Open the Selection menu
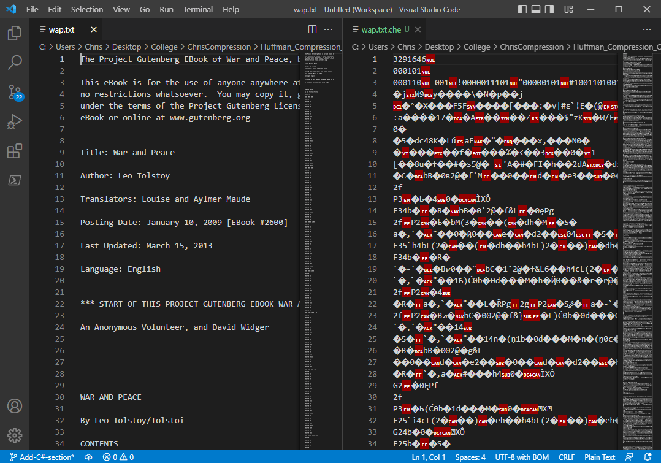This screenshot has height=463, width=661. (87, 9)
